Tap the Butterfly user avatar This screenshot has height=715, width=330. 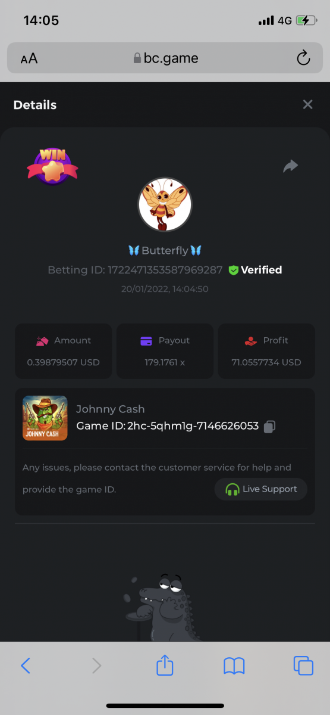click(x=165, y=204)
